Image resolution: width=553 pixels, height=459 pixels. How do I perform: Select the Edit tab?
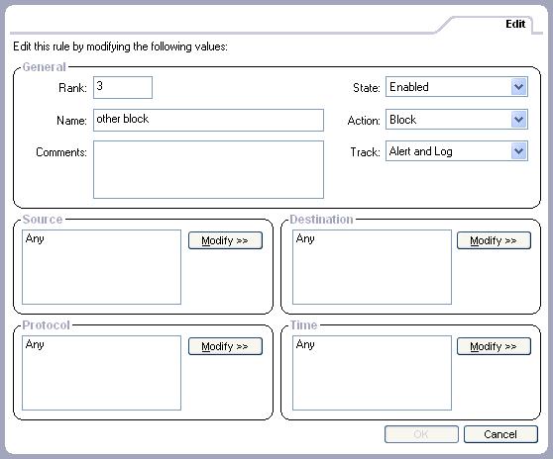click(x=515, y=24)
